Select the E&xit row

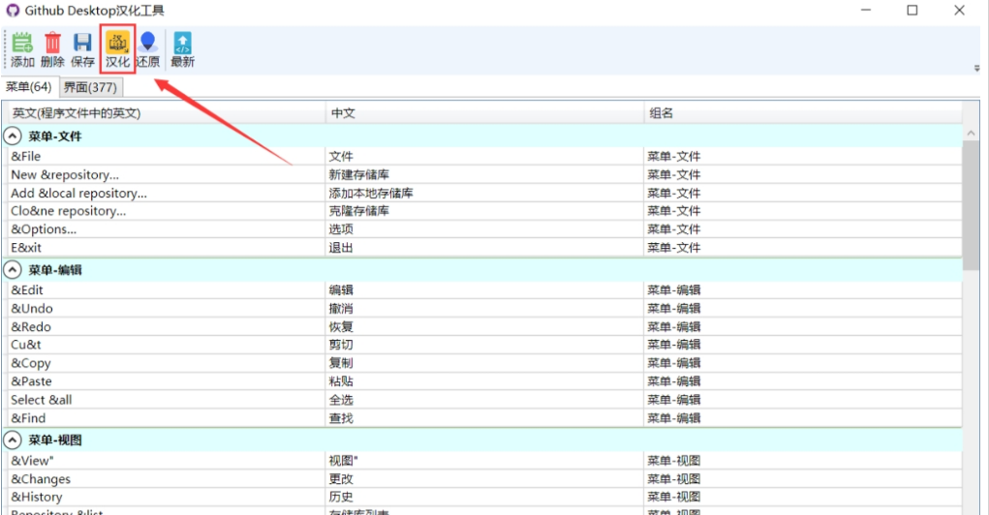(x=484, y=248)
